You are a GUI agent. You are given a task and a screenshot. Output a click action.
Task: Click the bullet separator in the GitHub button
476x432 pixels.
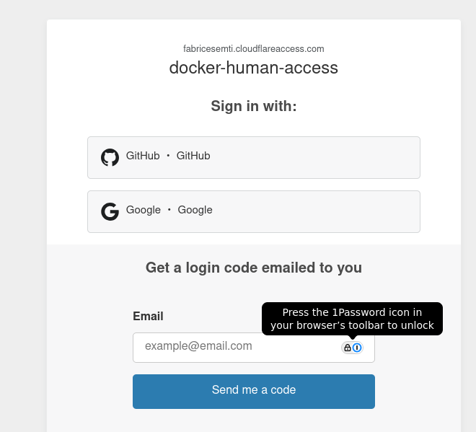click(x=168, y=156)
